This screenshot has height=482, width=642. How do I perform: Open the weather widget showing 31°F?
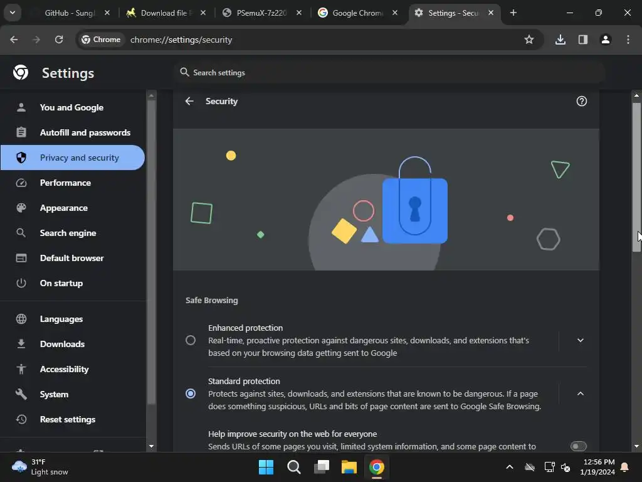[x=39, y=467]
